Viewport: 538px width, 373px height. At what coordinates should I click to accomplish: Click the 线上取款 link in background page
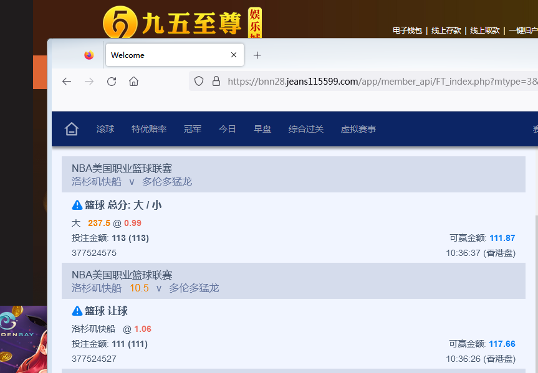click(x=485, y=30)
